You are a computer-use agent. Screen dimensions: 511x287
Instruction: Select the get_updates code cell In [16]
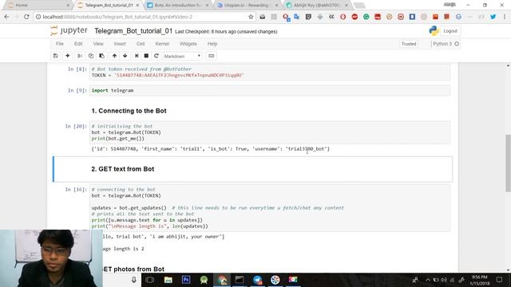point(270,208)
